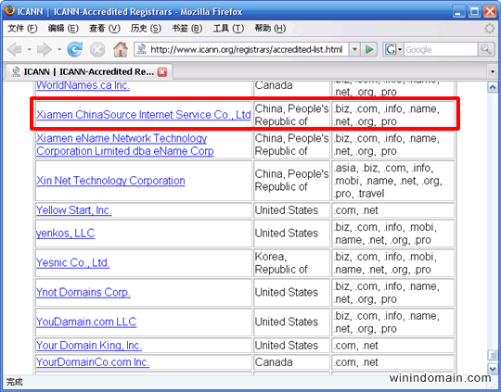The image size is (501, 392).
Task: Click the Stop loading icon
Action: pos(97,50)
